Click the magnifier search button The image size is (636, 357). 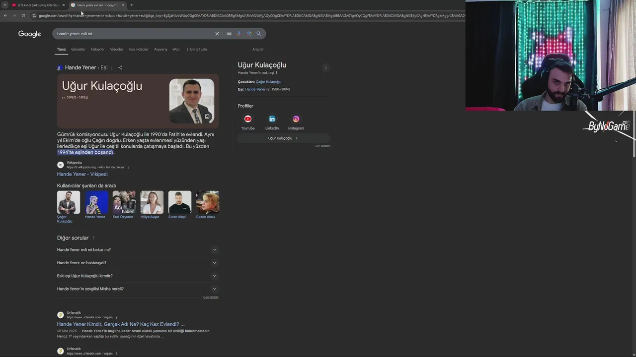[x=258, y=34]
